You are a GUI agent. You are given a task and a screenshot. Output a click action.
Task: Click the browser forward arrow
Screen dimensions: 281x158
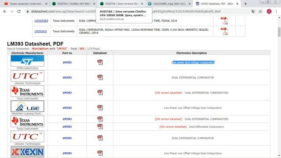[x=12, y=11]
